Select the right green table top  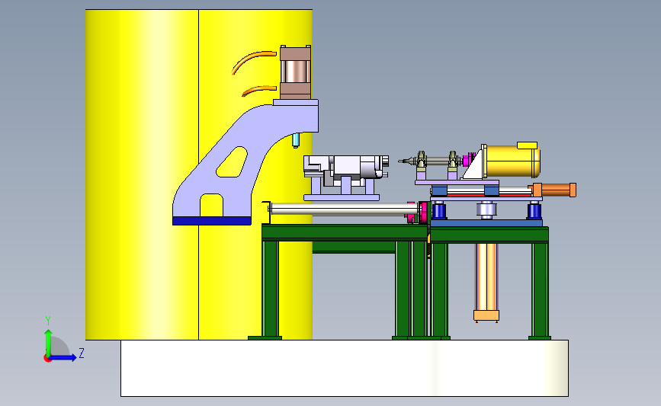[489, 235]
